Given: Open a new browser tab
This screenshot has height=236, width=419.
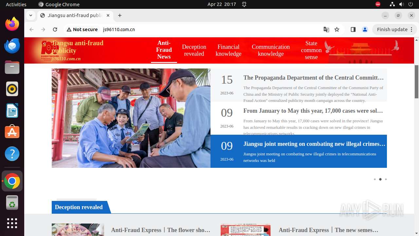Looking at the screenshot, I should point(120,15).
